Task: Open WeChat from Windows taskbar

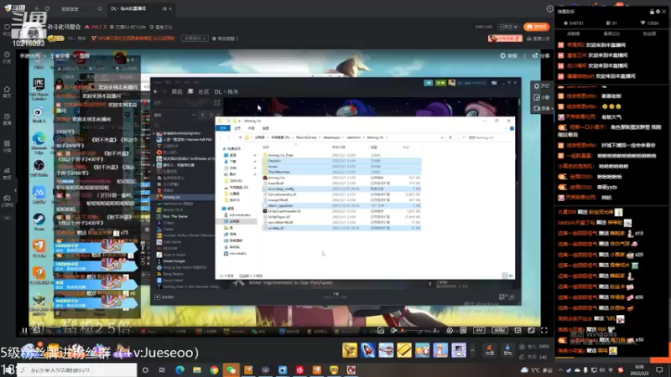Action: point(231,369)
